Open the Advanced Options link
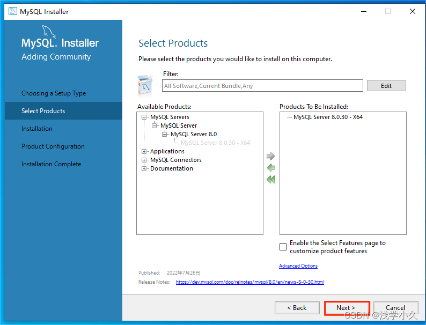 coord(298,266)
